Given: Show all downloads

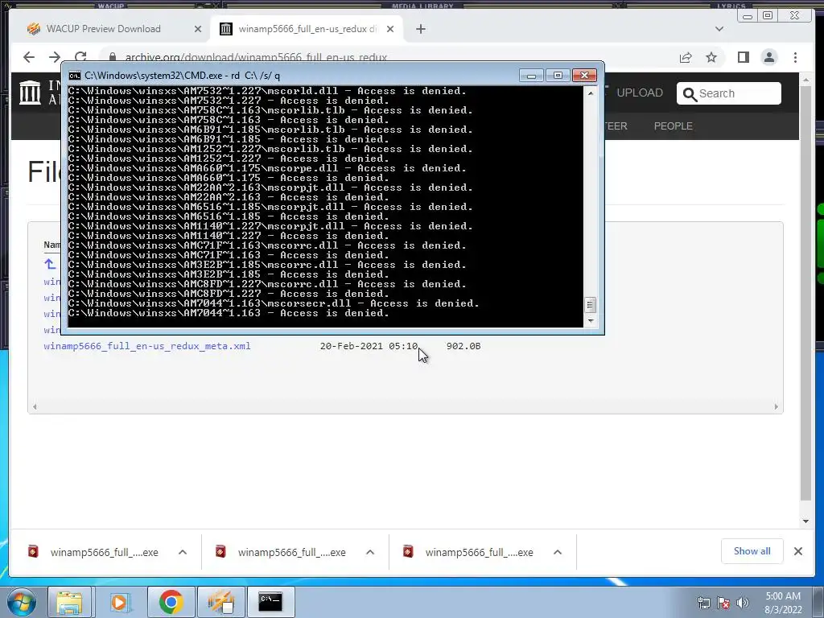Looking at the screenshot, I should (x=752, y=551).
